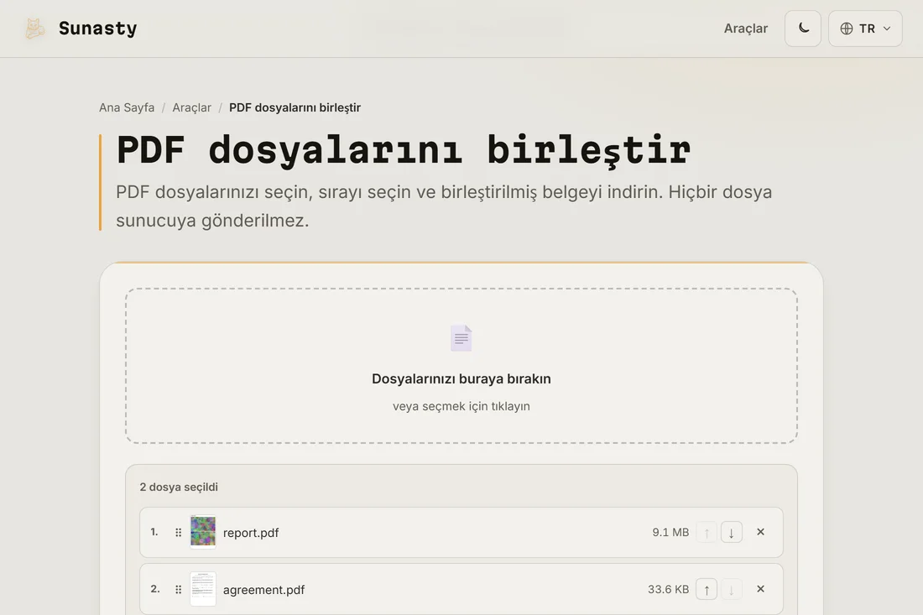Go to Ana Sayfa breadcrumb
Screen dimensions: 923x615
[127, 107]
